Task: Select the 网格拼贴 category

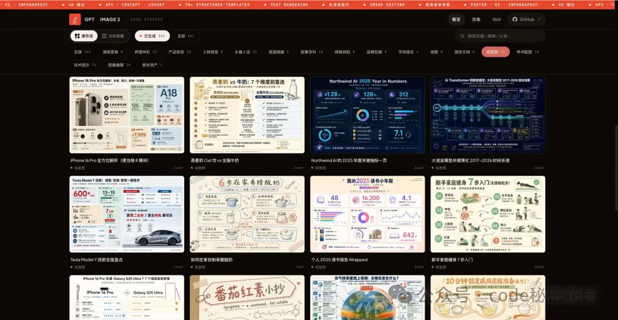Action: 344,52
